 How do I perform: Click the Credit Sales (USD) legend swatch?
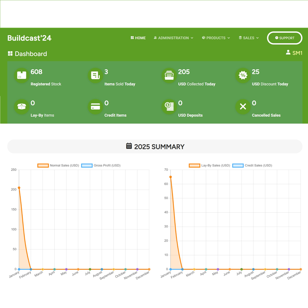pyautogui.click(x=238, y=166)
